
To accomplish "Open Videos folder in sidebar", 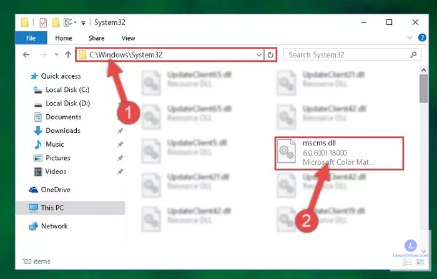I will tap(56, 172).
